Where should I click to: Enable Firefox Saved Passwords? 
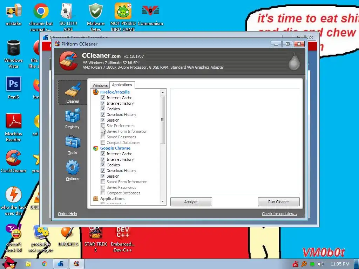point(103,137)
